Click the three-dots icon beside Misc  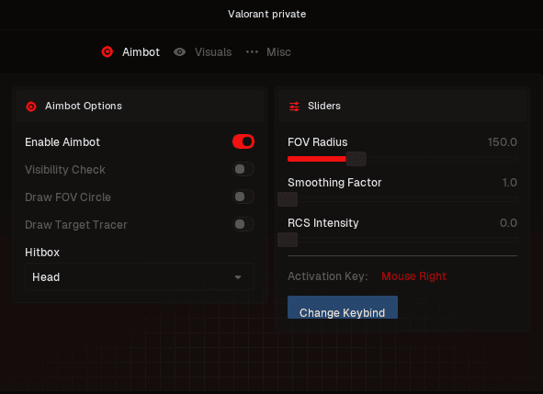click(252, 52)
